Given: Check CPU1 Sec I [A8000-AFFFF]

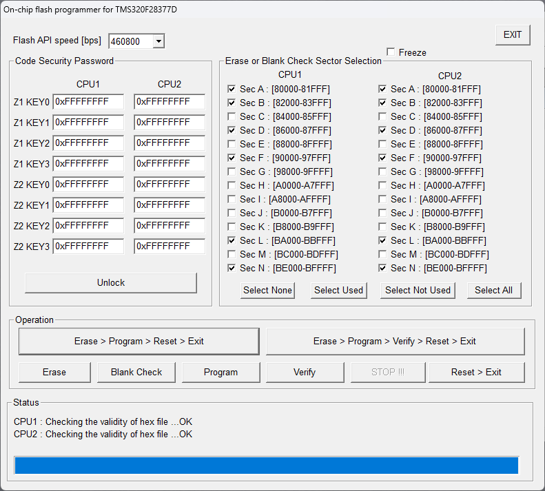Looking at the screenshot, I should [232, 199].
